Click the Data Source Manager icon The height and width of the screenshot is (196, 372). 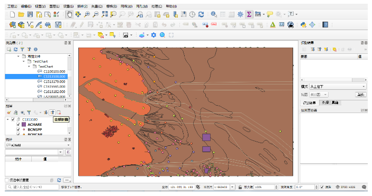click(x=12, y=25)
